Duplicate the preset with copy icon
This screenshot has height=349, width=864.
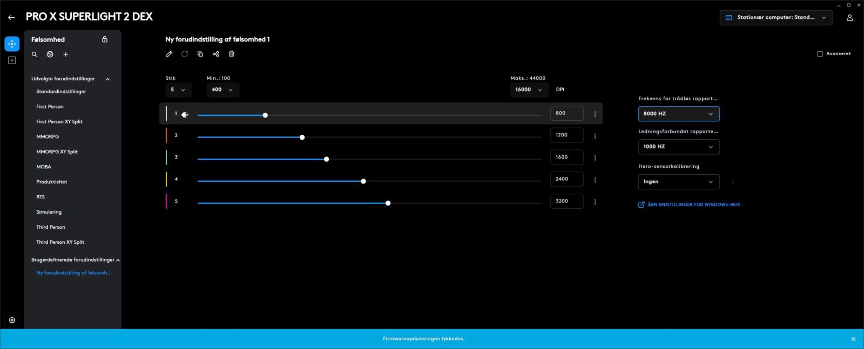click(x=200, y=54)
